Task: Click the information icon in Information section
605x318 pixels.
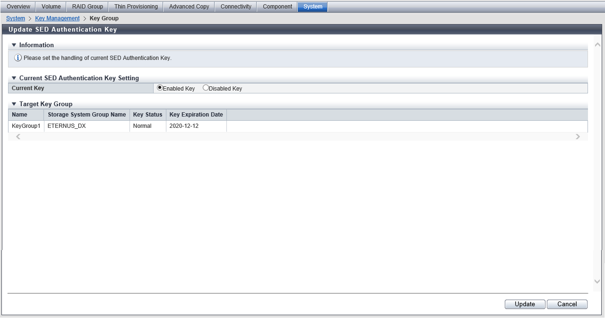Action: (18, 58)
